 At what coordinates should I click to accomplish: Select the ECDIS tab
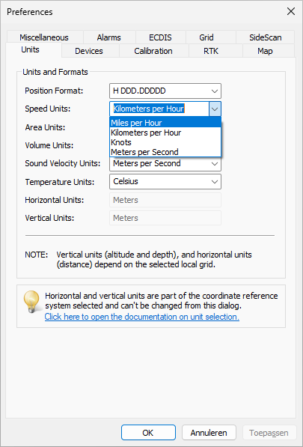pos(160,37)
